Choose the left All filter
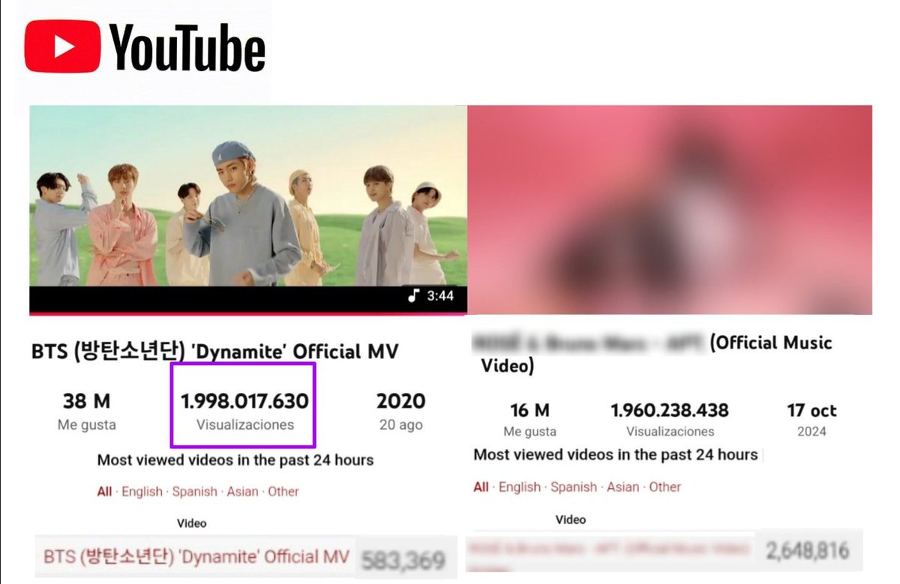900x584 pixels. click(104, 492)
